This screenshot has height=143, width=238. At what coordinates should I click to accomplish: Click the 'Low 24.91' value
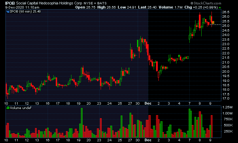click(x=127, y=7)
